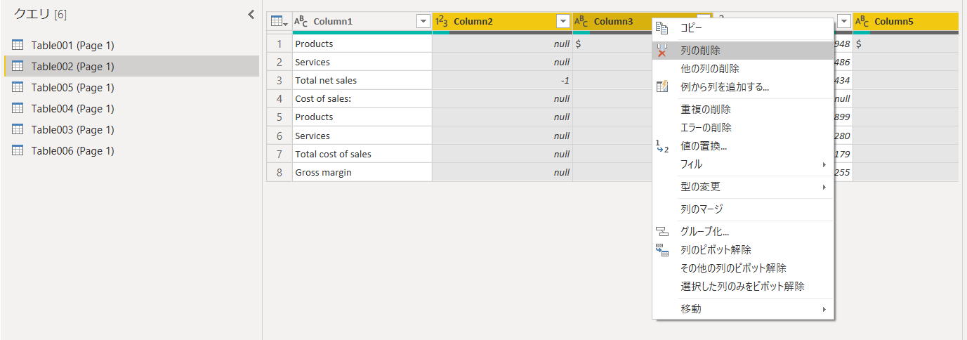Click the table corner menu icon
The image size is (967, 340).
[x=279, y=22]
